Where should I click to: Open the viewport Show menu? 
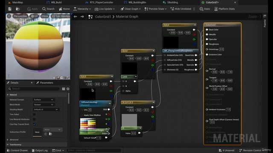[44, 16]
